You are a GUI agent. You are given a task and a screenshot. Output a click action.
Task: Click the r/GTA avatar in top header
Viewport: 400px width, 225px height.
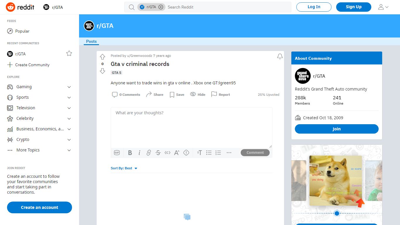46,7
